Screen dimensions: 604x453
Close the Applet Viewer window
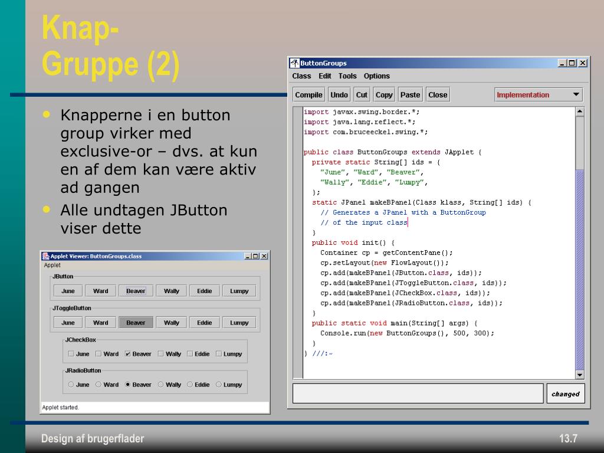pos(264,256)
